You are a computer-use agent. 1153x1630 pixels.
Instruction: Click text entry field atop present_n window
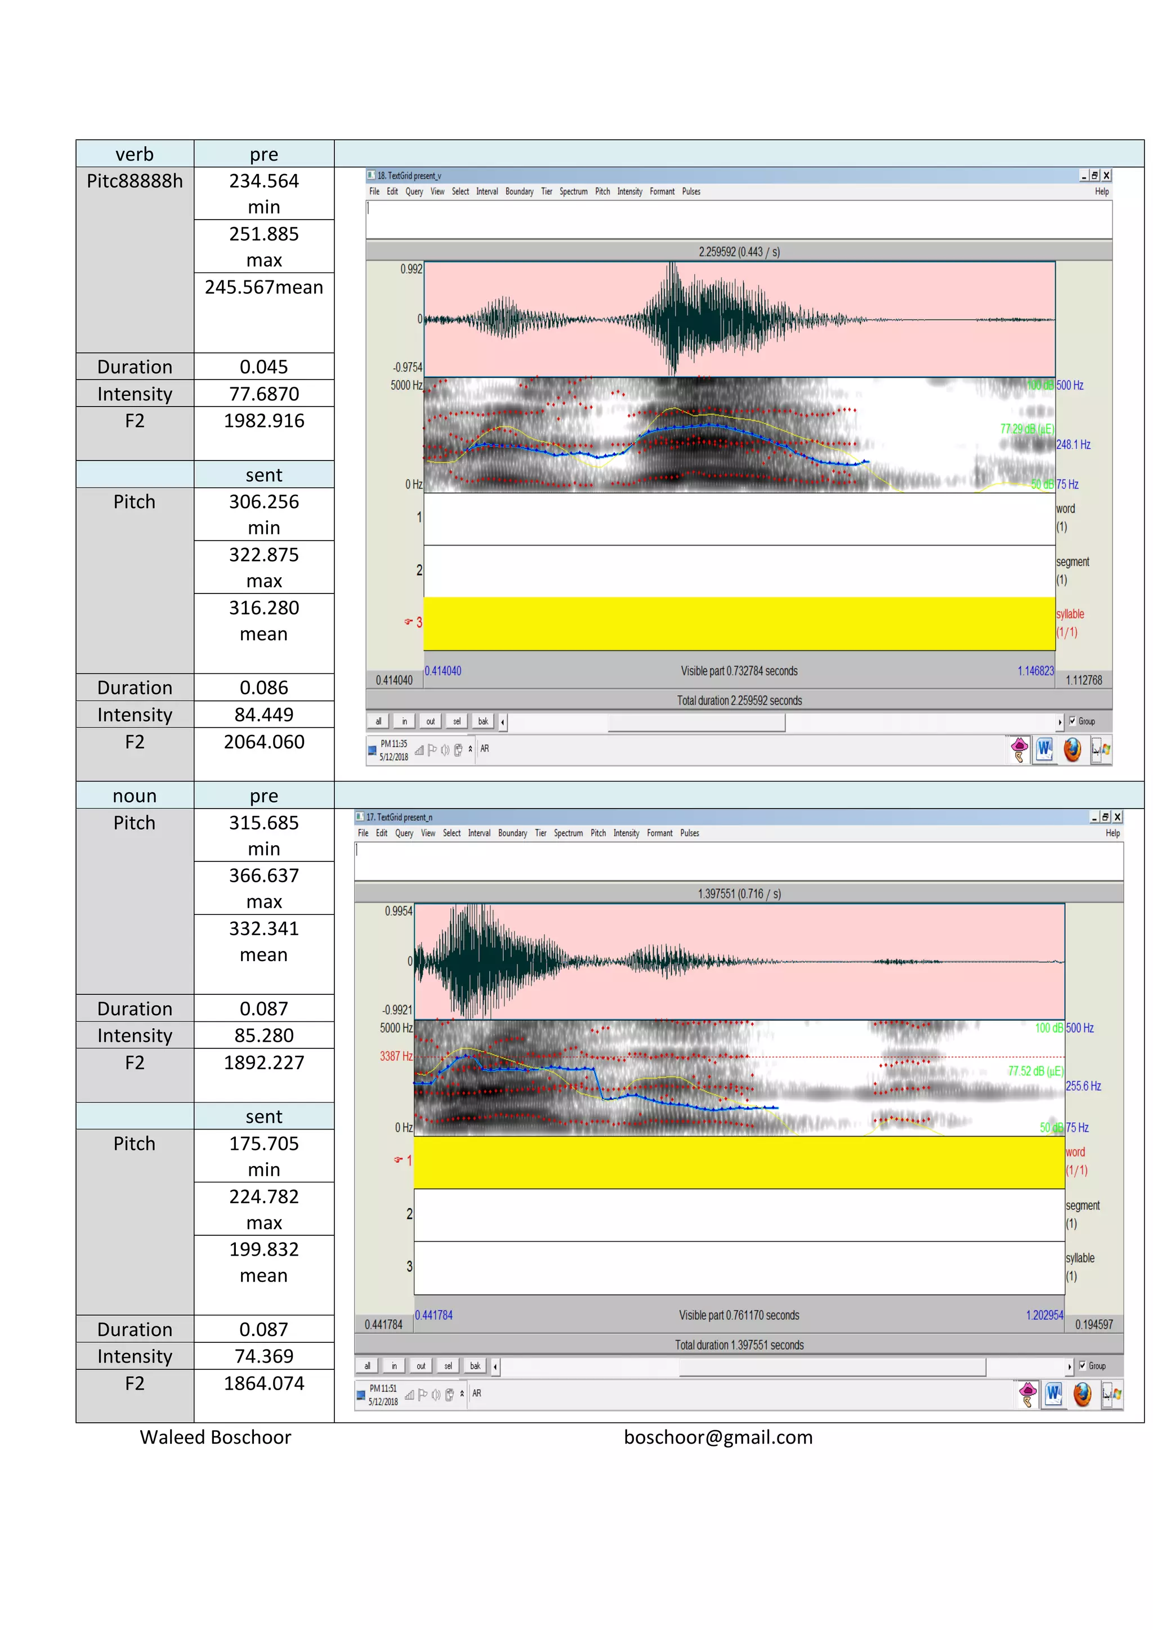tap(739, 861)
